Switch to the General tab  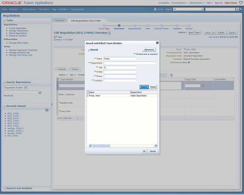click(62, 69)
